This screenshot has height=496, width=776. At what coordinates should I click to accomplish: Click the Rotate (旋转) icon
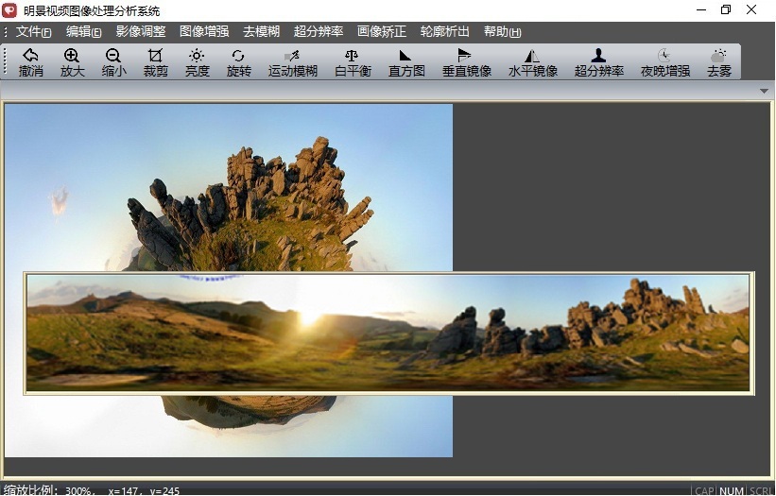[239, 62]
